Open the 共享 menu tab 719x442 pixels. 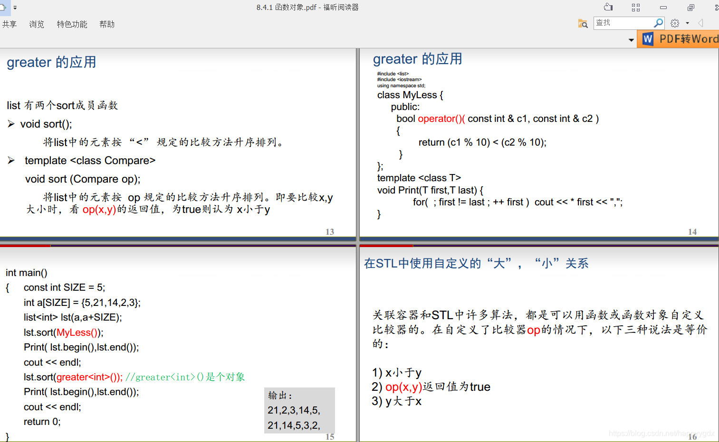click(x=9, y=24)
